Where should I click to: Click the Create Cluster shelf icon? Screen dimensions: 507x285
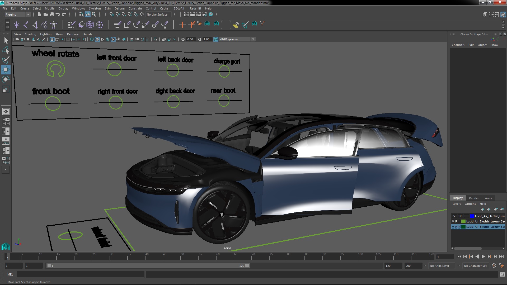[x=100, y=25]
